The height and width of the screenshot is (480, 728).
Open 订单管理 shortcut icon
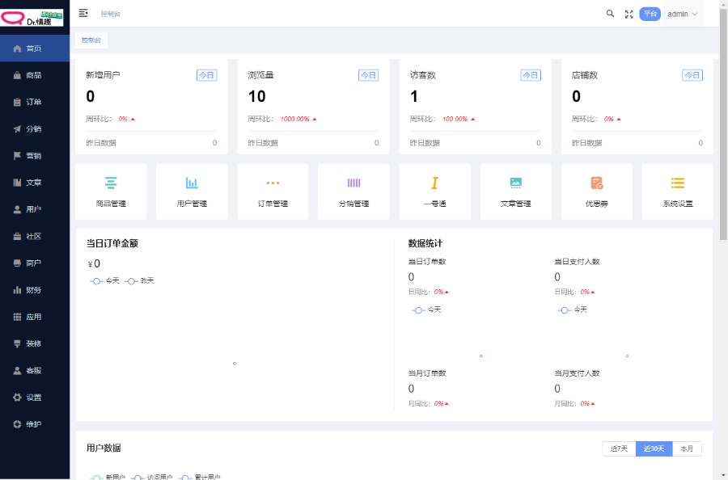click(273, 183)
